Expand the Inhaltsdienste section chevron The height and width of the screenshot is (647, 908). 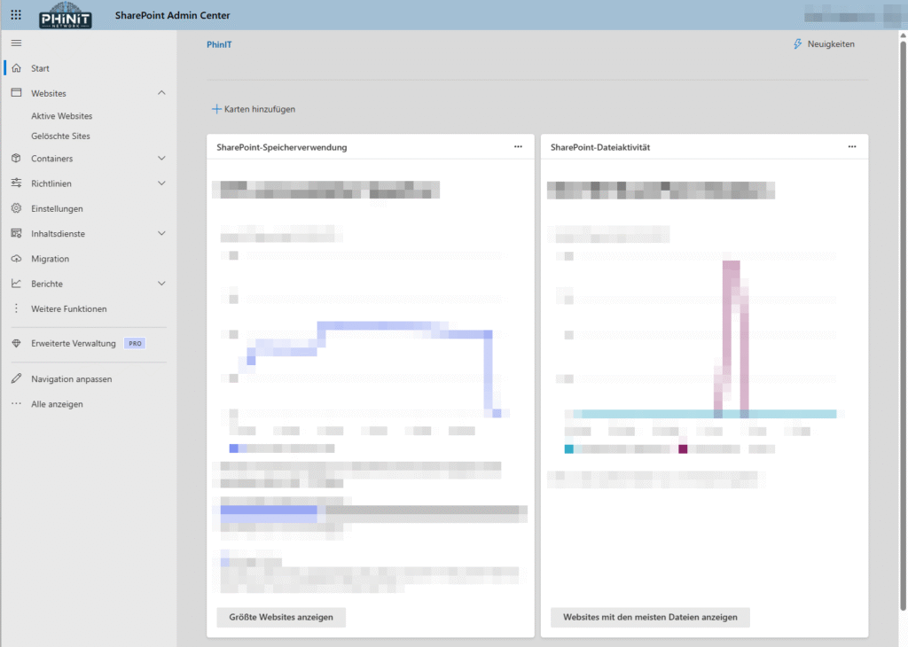tap(161, 234)
